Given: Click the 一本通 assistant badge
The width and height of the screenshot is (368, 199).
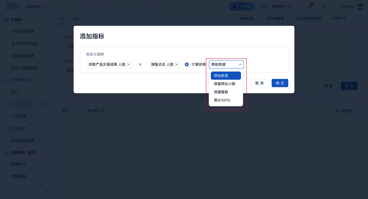Looking at the screenshot, I should (242, 6).
